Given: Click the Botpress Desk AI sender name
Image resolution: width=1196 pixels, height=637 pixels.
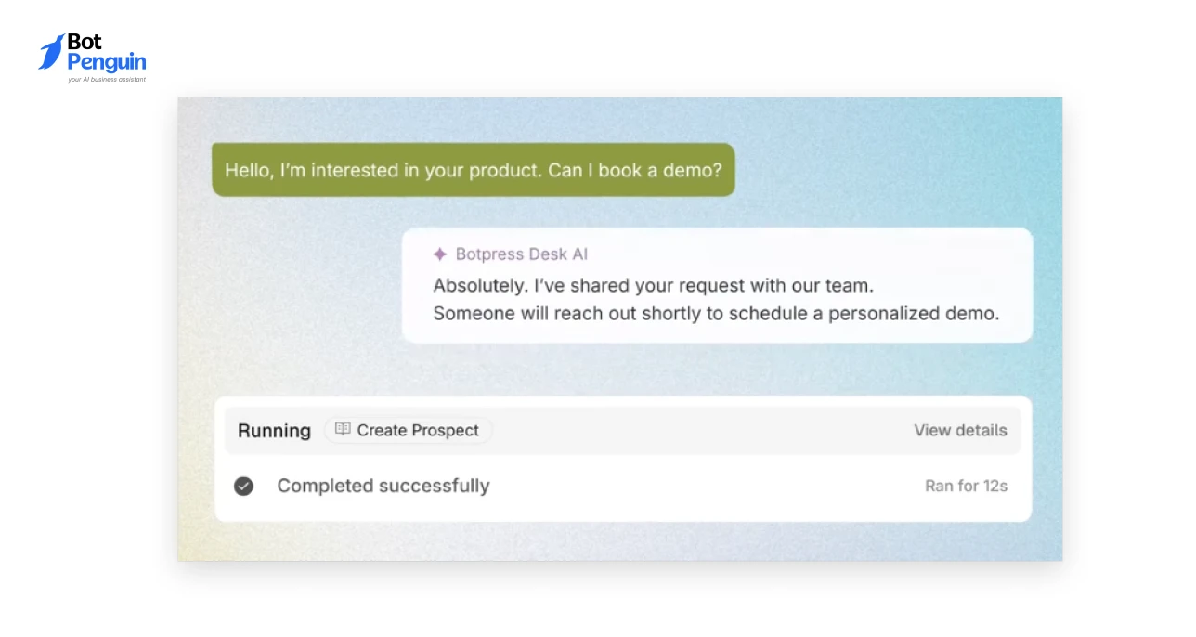Looking at the screenshot, I should [522, 254].
